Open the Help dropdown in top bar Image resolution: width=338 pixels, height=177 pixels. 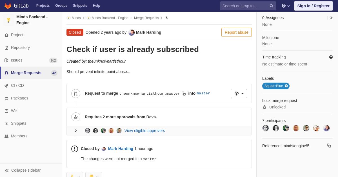(x=286, y=6)
